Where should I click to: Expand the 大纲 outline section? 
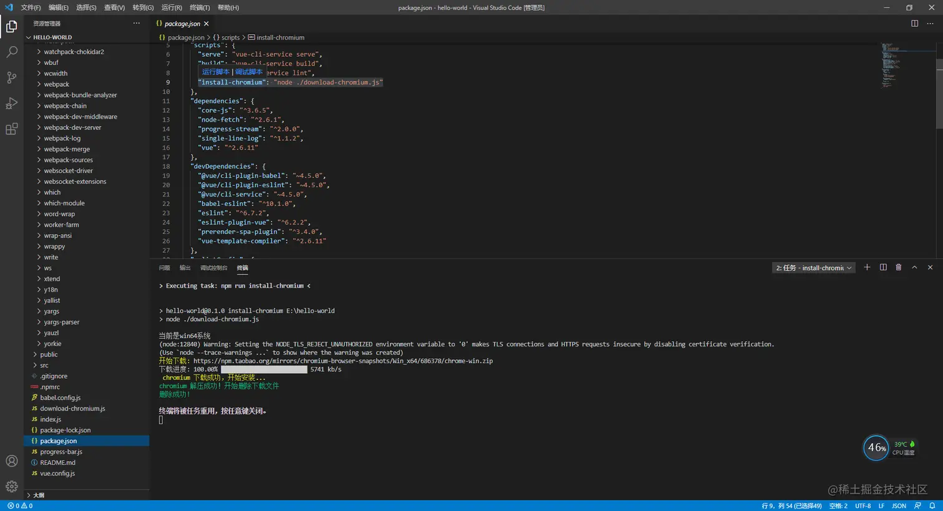click(x=87, y=495)
